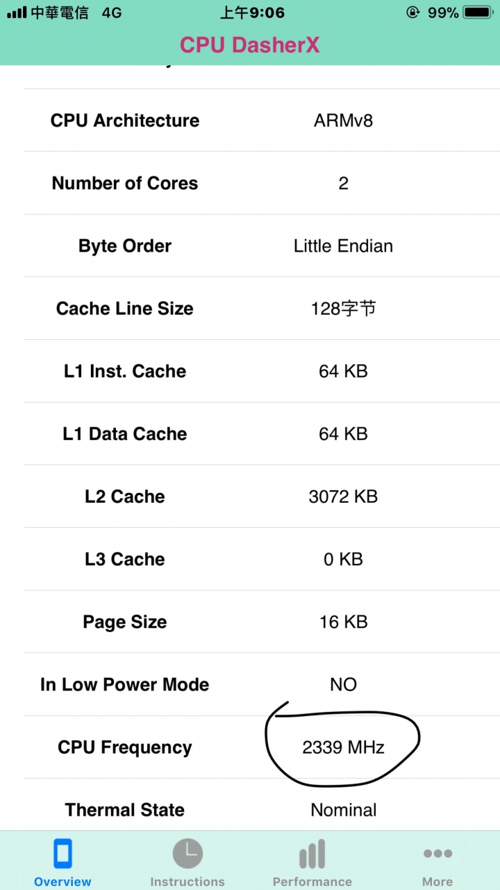Tap the circled 2339 MHz frequency value
Viewport: 500px width, 890px height.
point(343,747)
